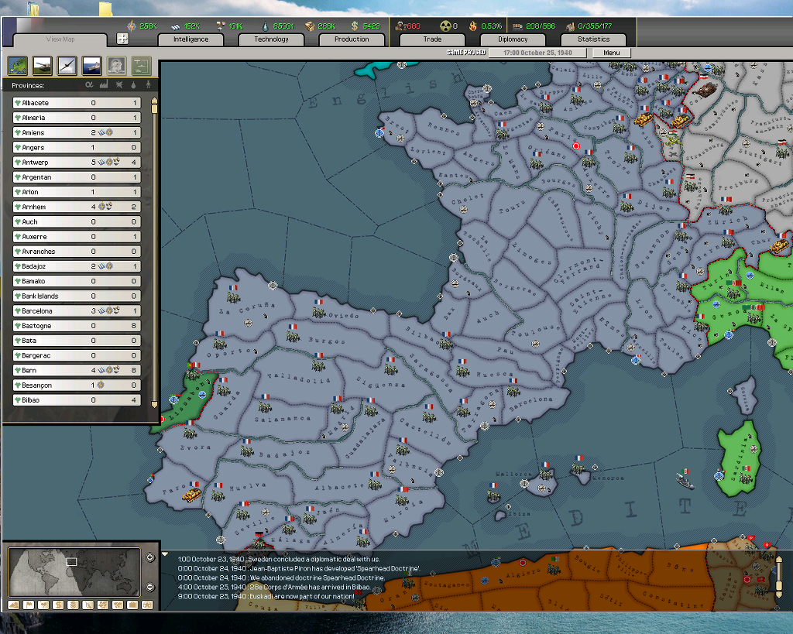Select the Arnhem province row
Screen dimensions: 793x634
point(77,207)
